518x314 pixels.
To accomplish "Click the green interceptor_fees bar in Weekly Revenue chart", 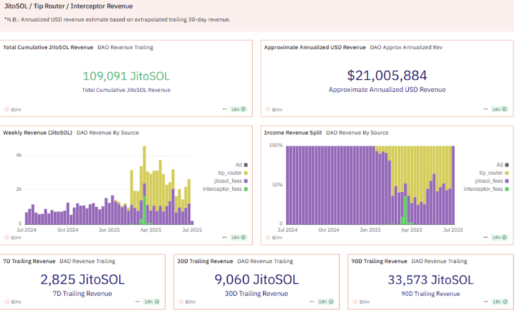I will click(x=144, y=210).
